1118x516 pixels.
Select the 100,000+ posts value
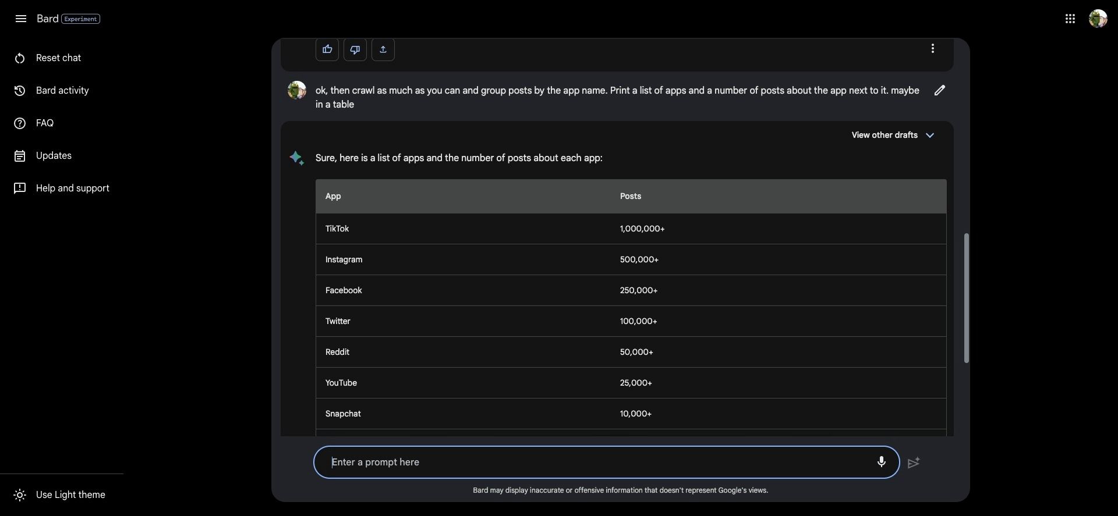click(x=638, y=321)
